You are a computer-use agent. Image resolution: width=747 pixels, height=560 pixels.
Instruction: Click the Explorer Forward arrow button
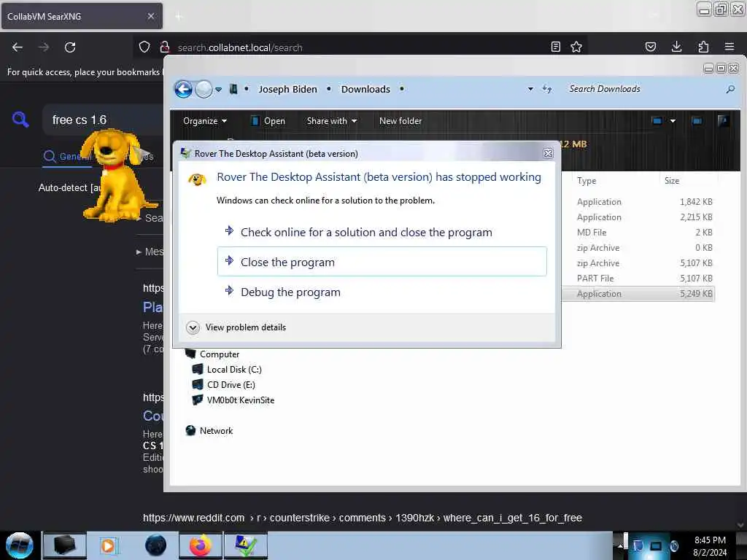coord(204,89)
